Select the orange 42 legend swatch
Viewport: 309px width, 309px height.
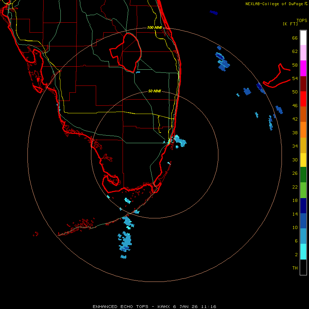pos(303,130)
